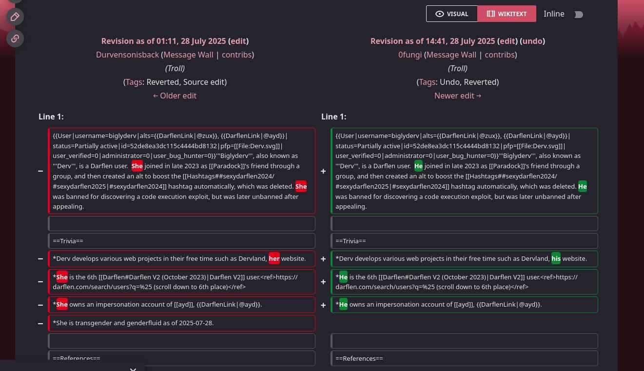
Task: Click '(Troll)' summary under Durvensonisback
Action: click(175, 68)
